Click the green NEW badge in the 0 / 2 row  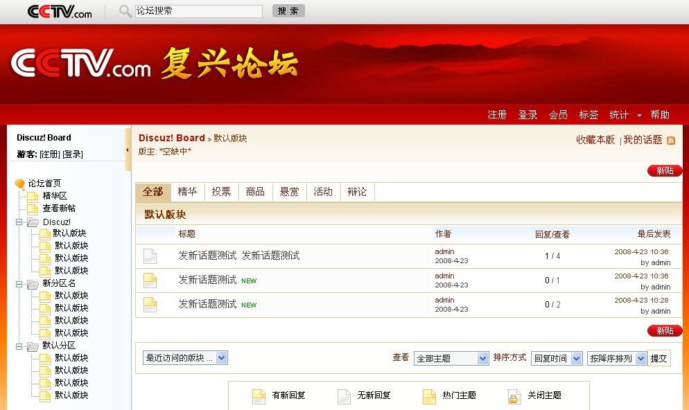pos(249,305)
